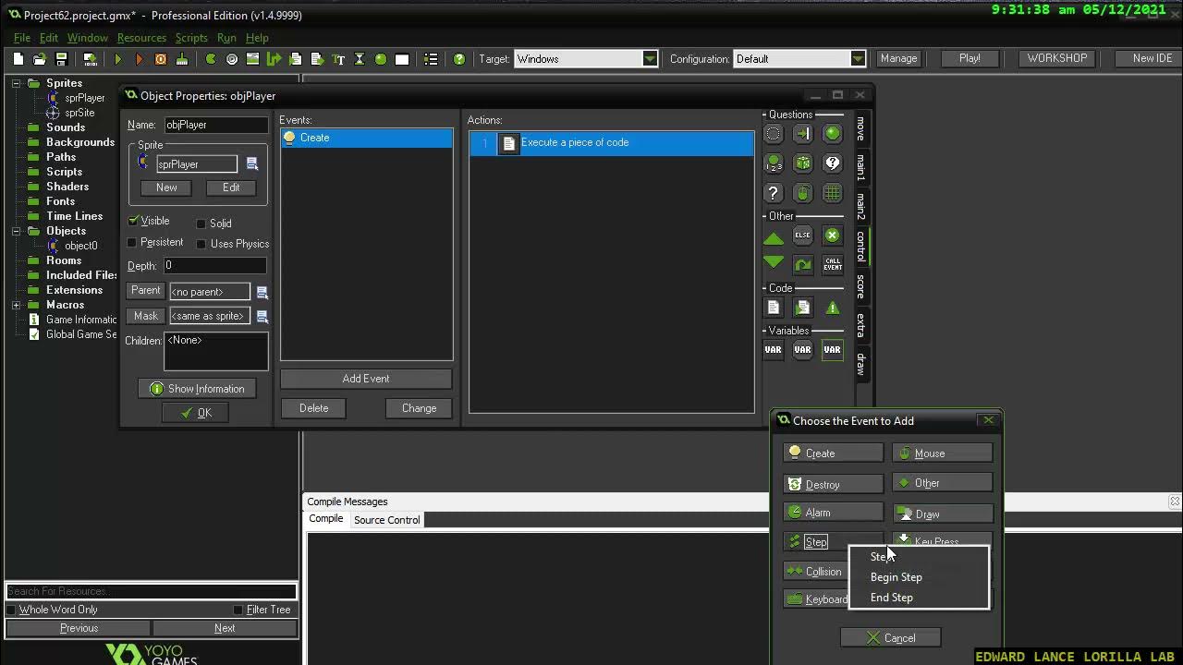Click the Create Room toolbar icon
This screenshot has height=665, width=1183.
coord(402,59)
